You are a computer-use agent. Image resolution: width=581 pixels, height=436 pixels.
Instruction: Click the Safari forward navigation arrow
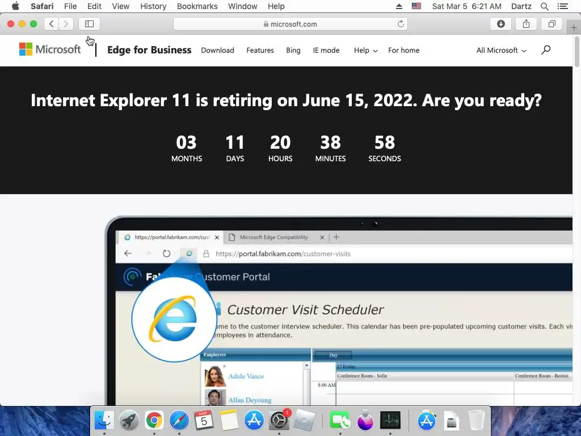pos(66,24)
